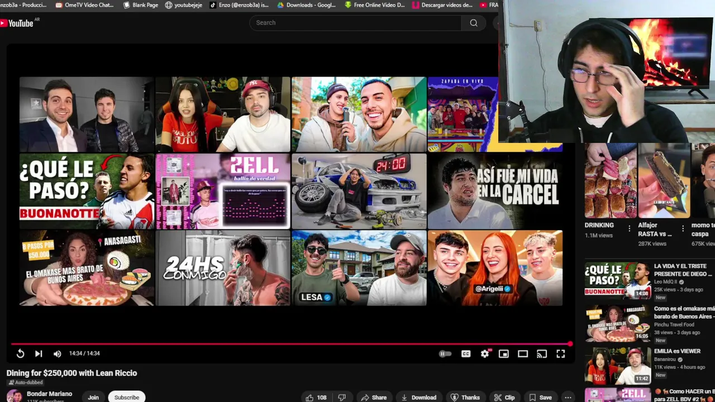Open the omakase Anasagasti endscreen thumbnail
715x402 pixels.
click(x=87, y=268)
